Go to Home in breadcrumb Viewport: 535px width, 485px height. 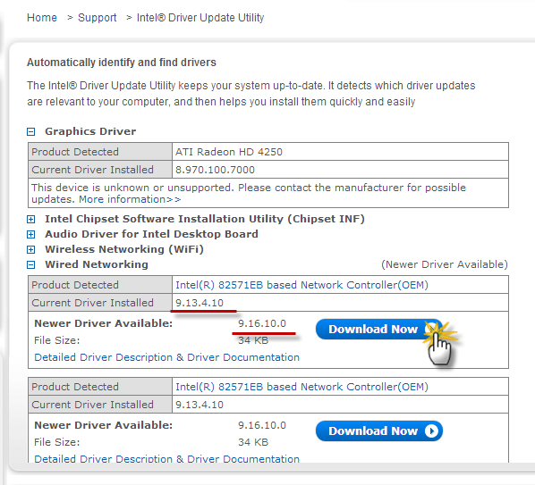pyautogui.click(x=42, y=17)
